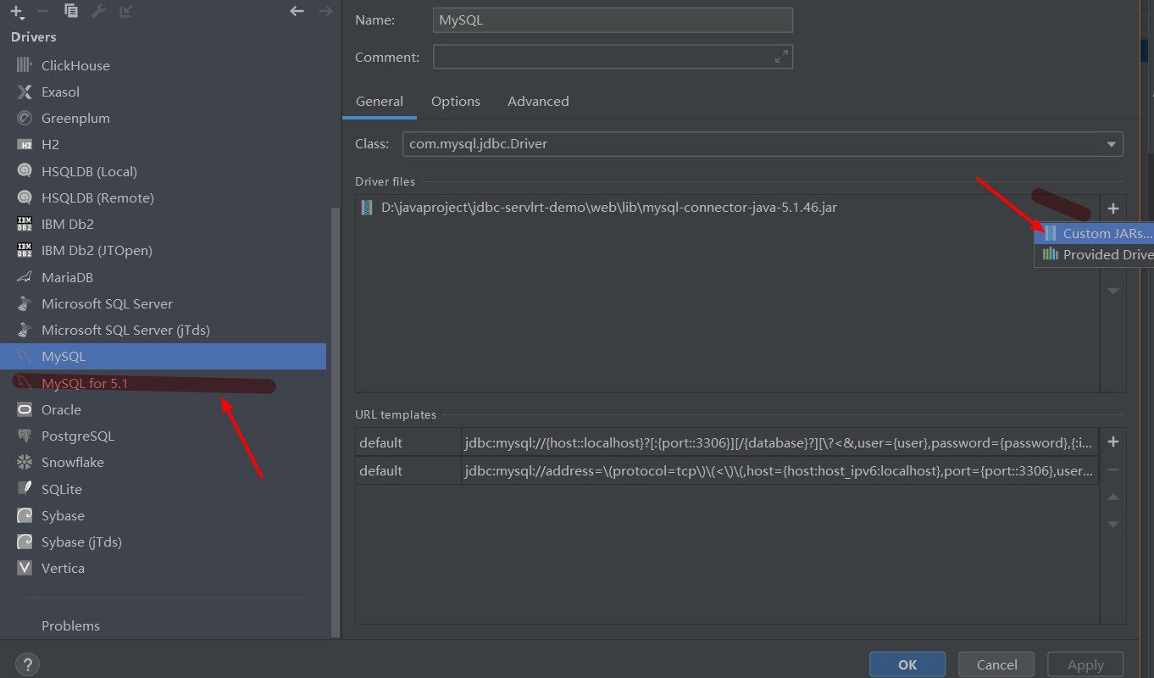The width and height of the screenshot is (1154, 678).
Task: Select the highlighted MySQL driver row
Action: click(x=164, y=356)
